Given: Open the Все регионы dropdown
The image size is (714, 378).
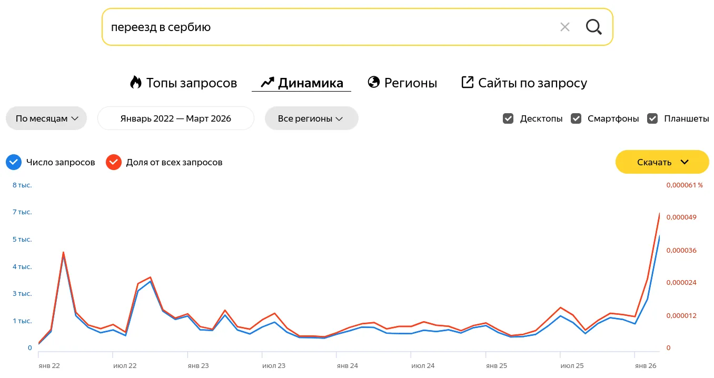Looking at the screenshot, I should 311,118.
